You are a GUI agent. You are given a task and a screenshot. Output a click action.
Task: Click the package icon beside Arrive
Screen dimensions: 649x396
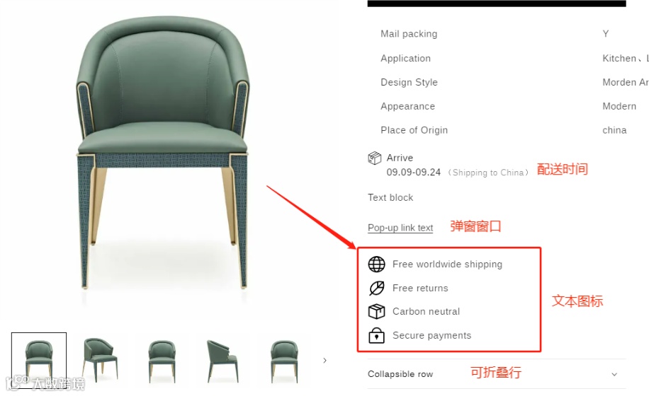[374, 158]
